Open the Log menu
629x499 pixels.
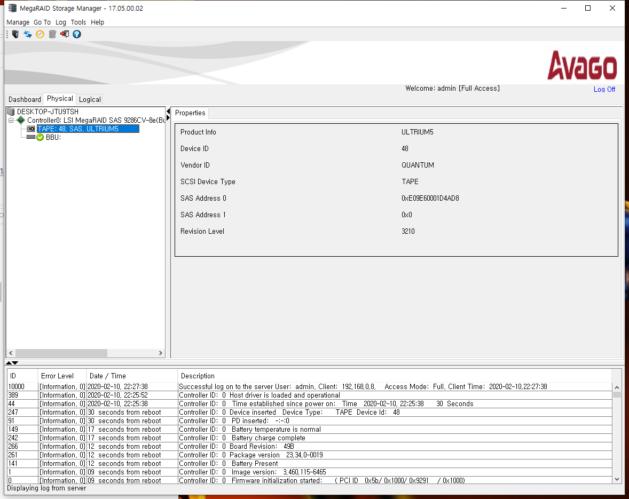coord(60,22)
